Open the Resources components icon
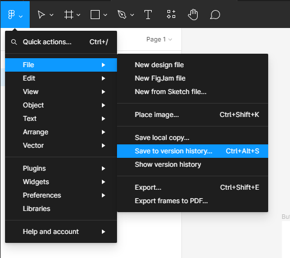 click(171, 15)
